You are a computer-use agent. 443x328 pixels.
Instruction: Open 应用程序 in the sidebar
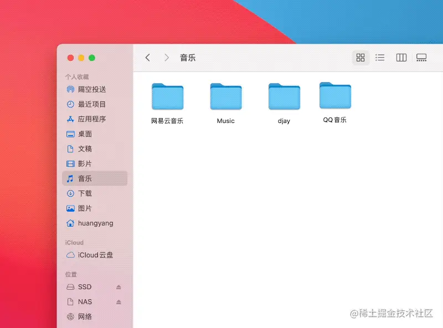[x=92, y=119]
